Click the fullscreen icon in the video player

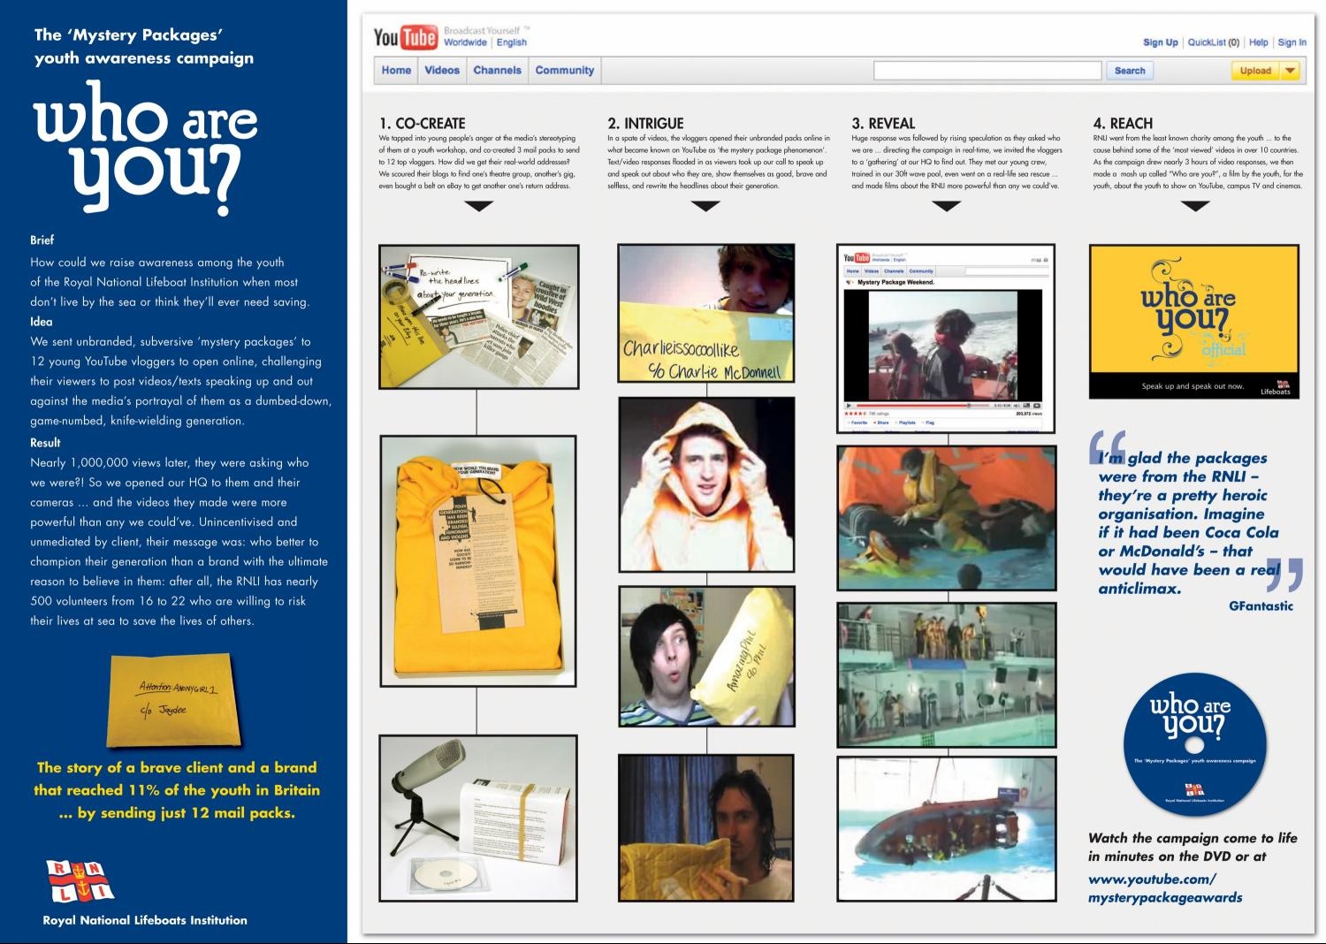click(x=1037, y=406)
